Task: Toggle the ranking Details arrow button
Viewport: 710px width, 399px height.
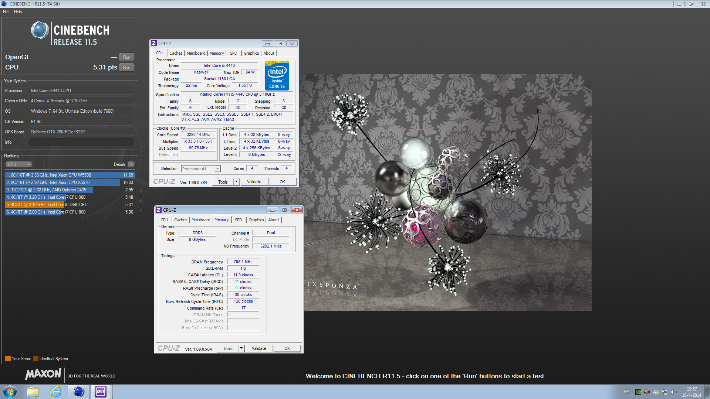Action: tap(131, 164)
